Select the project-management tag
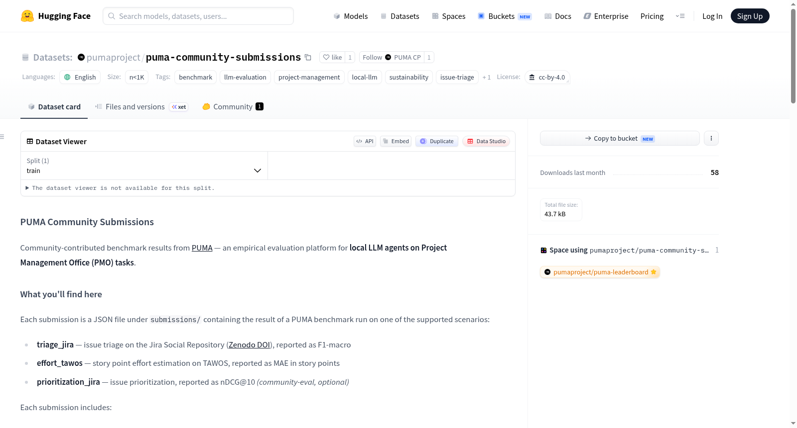Screen dimensions: 797x428 [309, 77]
